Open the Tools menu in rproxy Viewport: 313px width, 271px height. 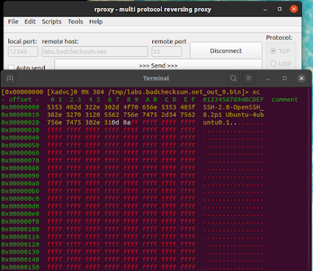(75, 22)
